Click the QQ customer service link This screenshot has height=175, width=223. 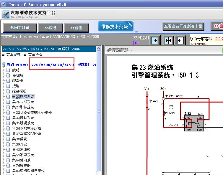pos(219,39)
